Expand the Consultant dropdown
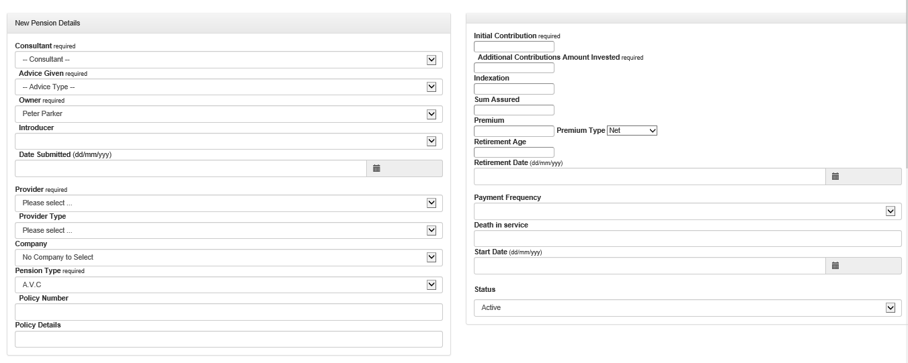The height and width of the screenshot is (363, 908). (229, 60)
